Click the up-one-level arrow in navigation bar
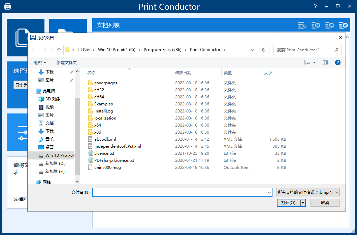Viewport: 357px width, 235px height. 59,50
